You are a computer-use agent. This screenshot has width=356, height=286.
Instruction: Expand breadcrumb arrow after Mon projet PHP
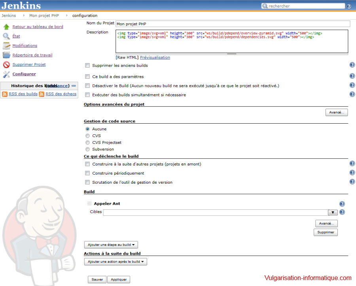point(67,15)
